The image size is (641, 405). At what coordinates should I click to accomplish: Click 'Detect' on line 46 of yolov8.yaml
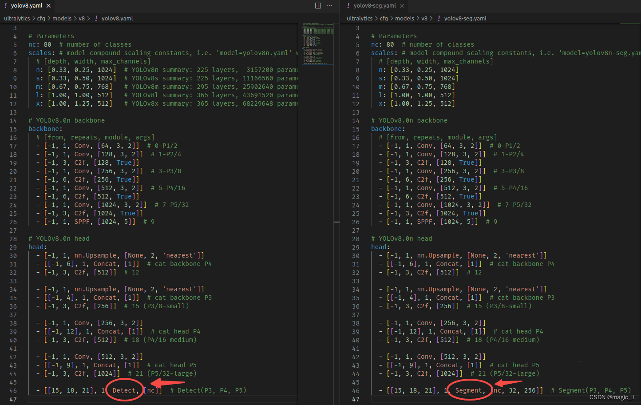124,390
